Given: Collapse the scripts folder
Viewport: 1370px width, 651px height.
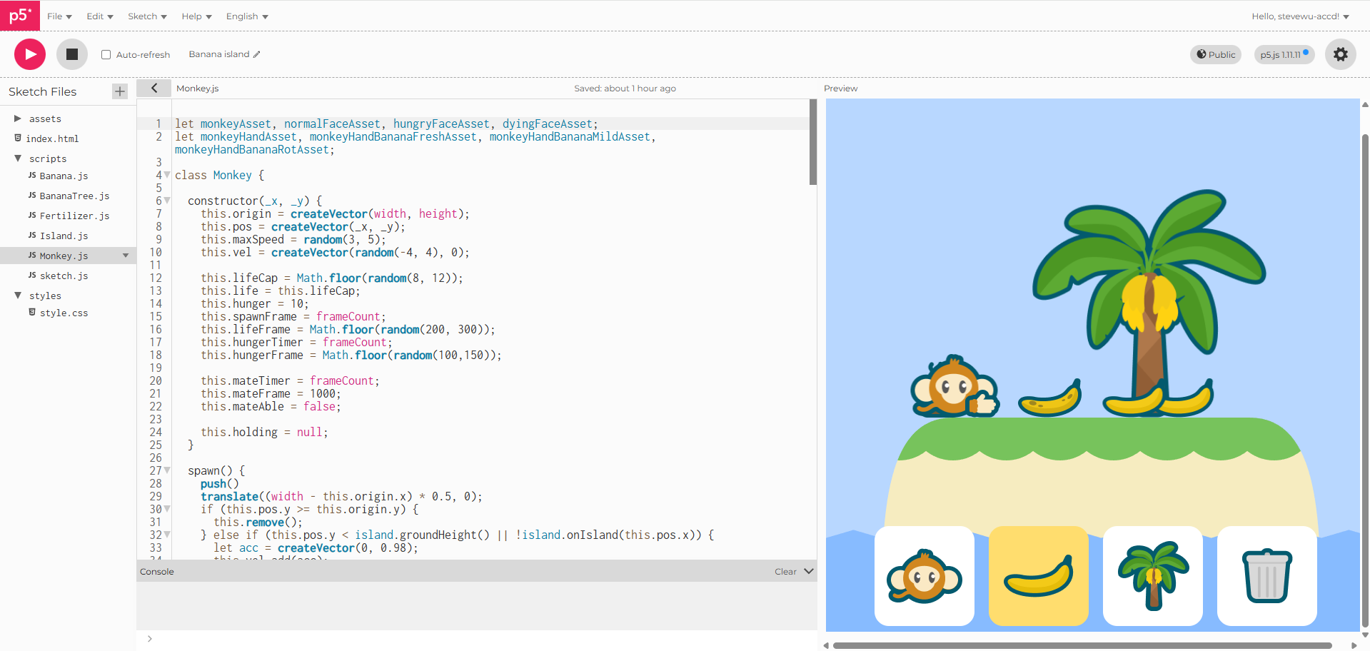Looking at the screenshot, I should [x=18, y=158].
